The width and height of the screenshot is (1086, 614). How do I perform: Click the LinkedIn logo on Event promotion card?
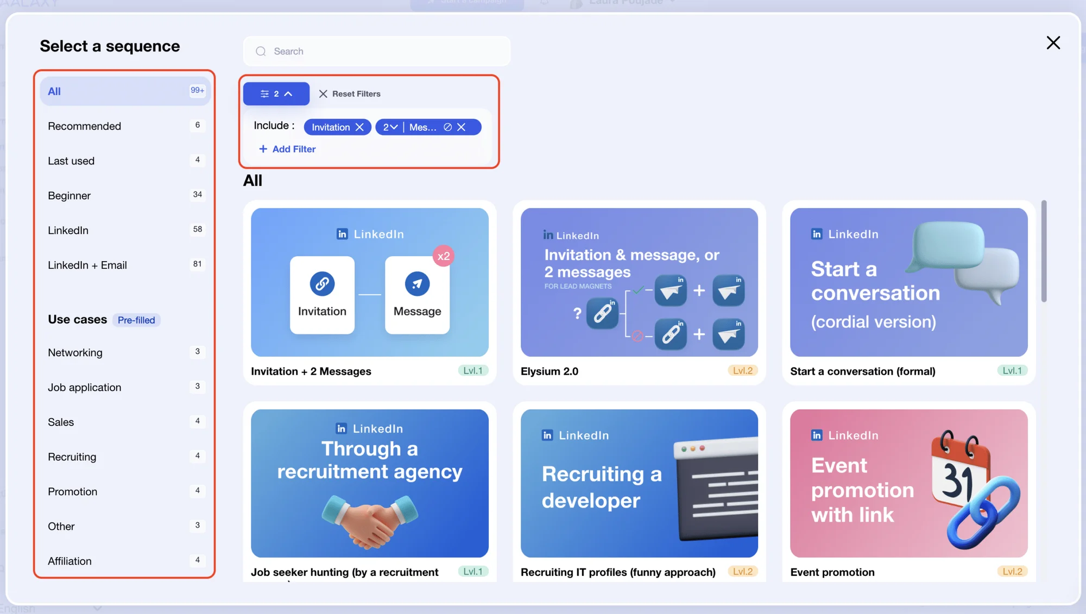tap(817, 435)
